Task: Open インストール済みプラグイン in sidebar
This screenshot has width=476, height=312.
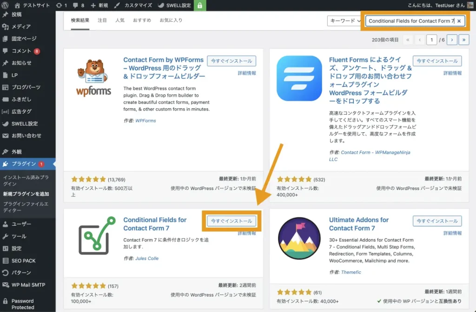Action: point(26,181)
